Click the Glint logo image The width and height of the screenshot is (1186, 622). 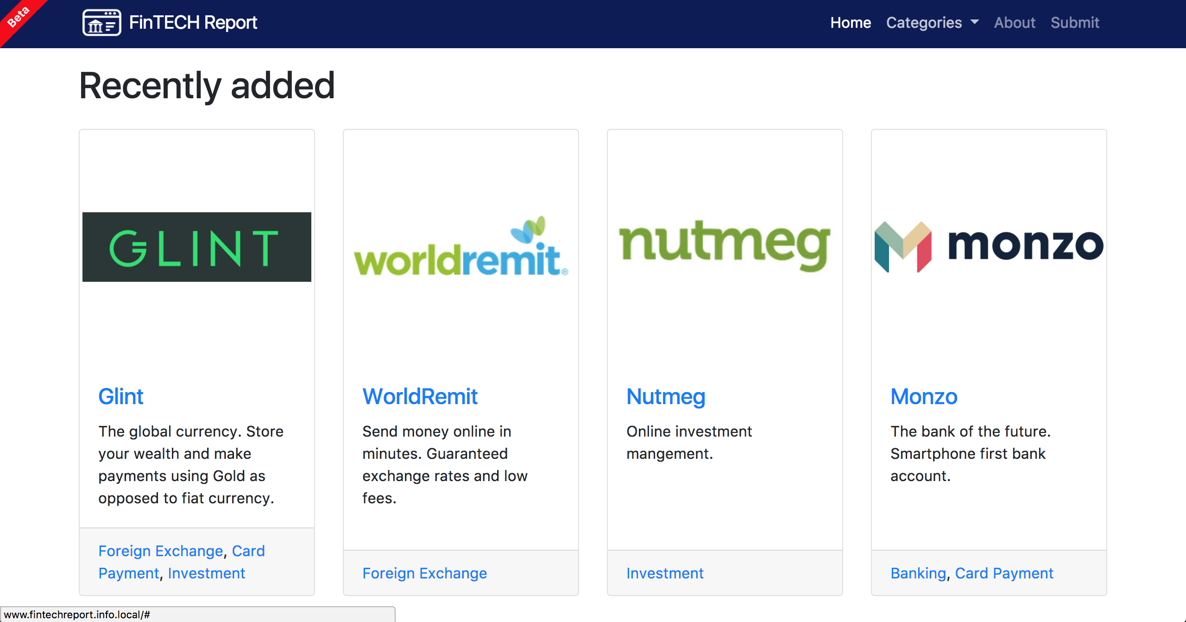coord(196,246)
